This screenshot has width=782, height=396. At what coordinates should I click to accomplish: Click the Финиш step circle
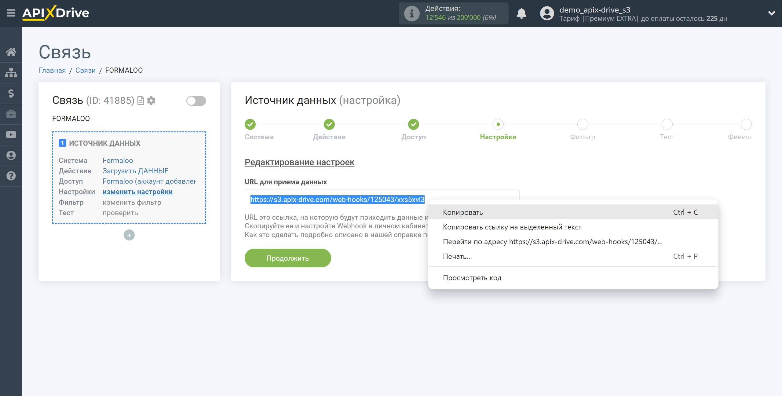pos(746,124)
